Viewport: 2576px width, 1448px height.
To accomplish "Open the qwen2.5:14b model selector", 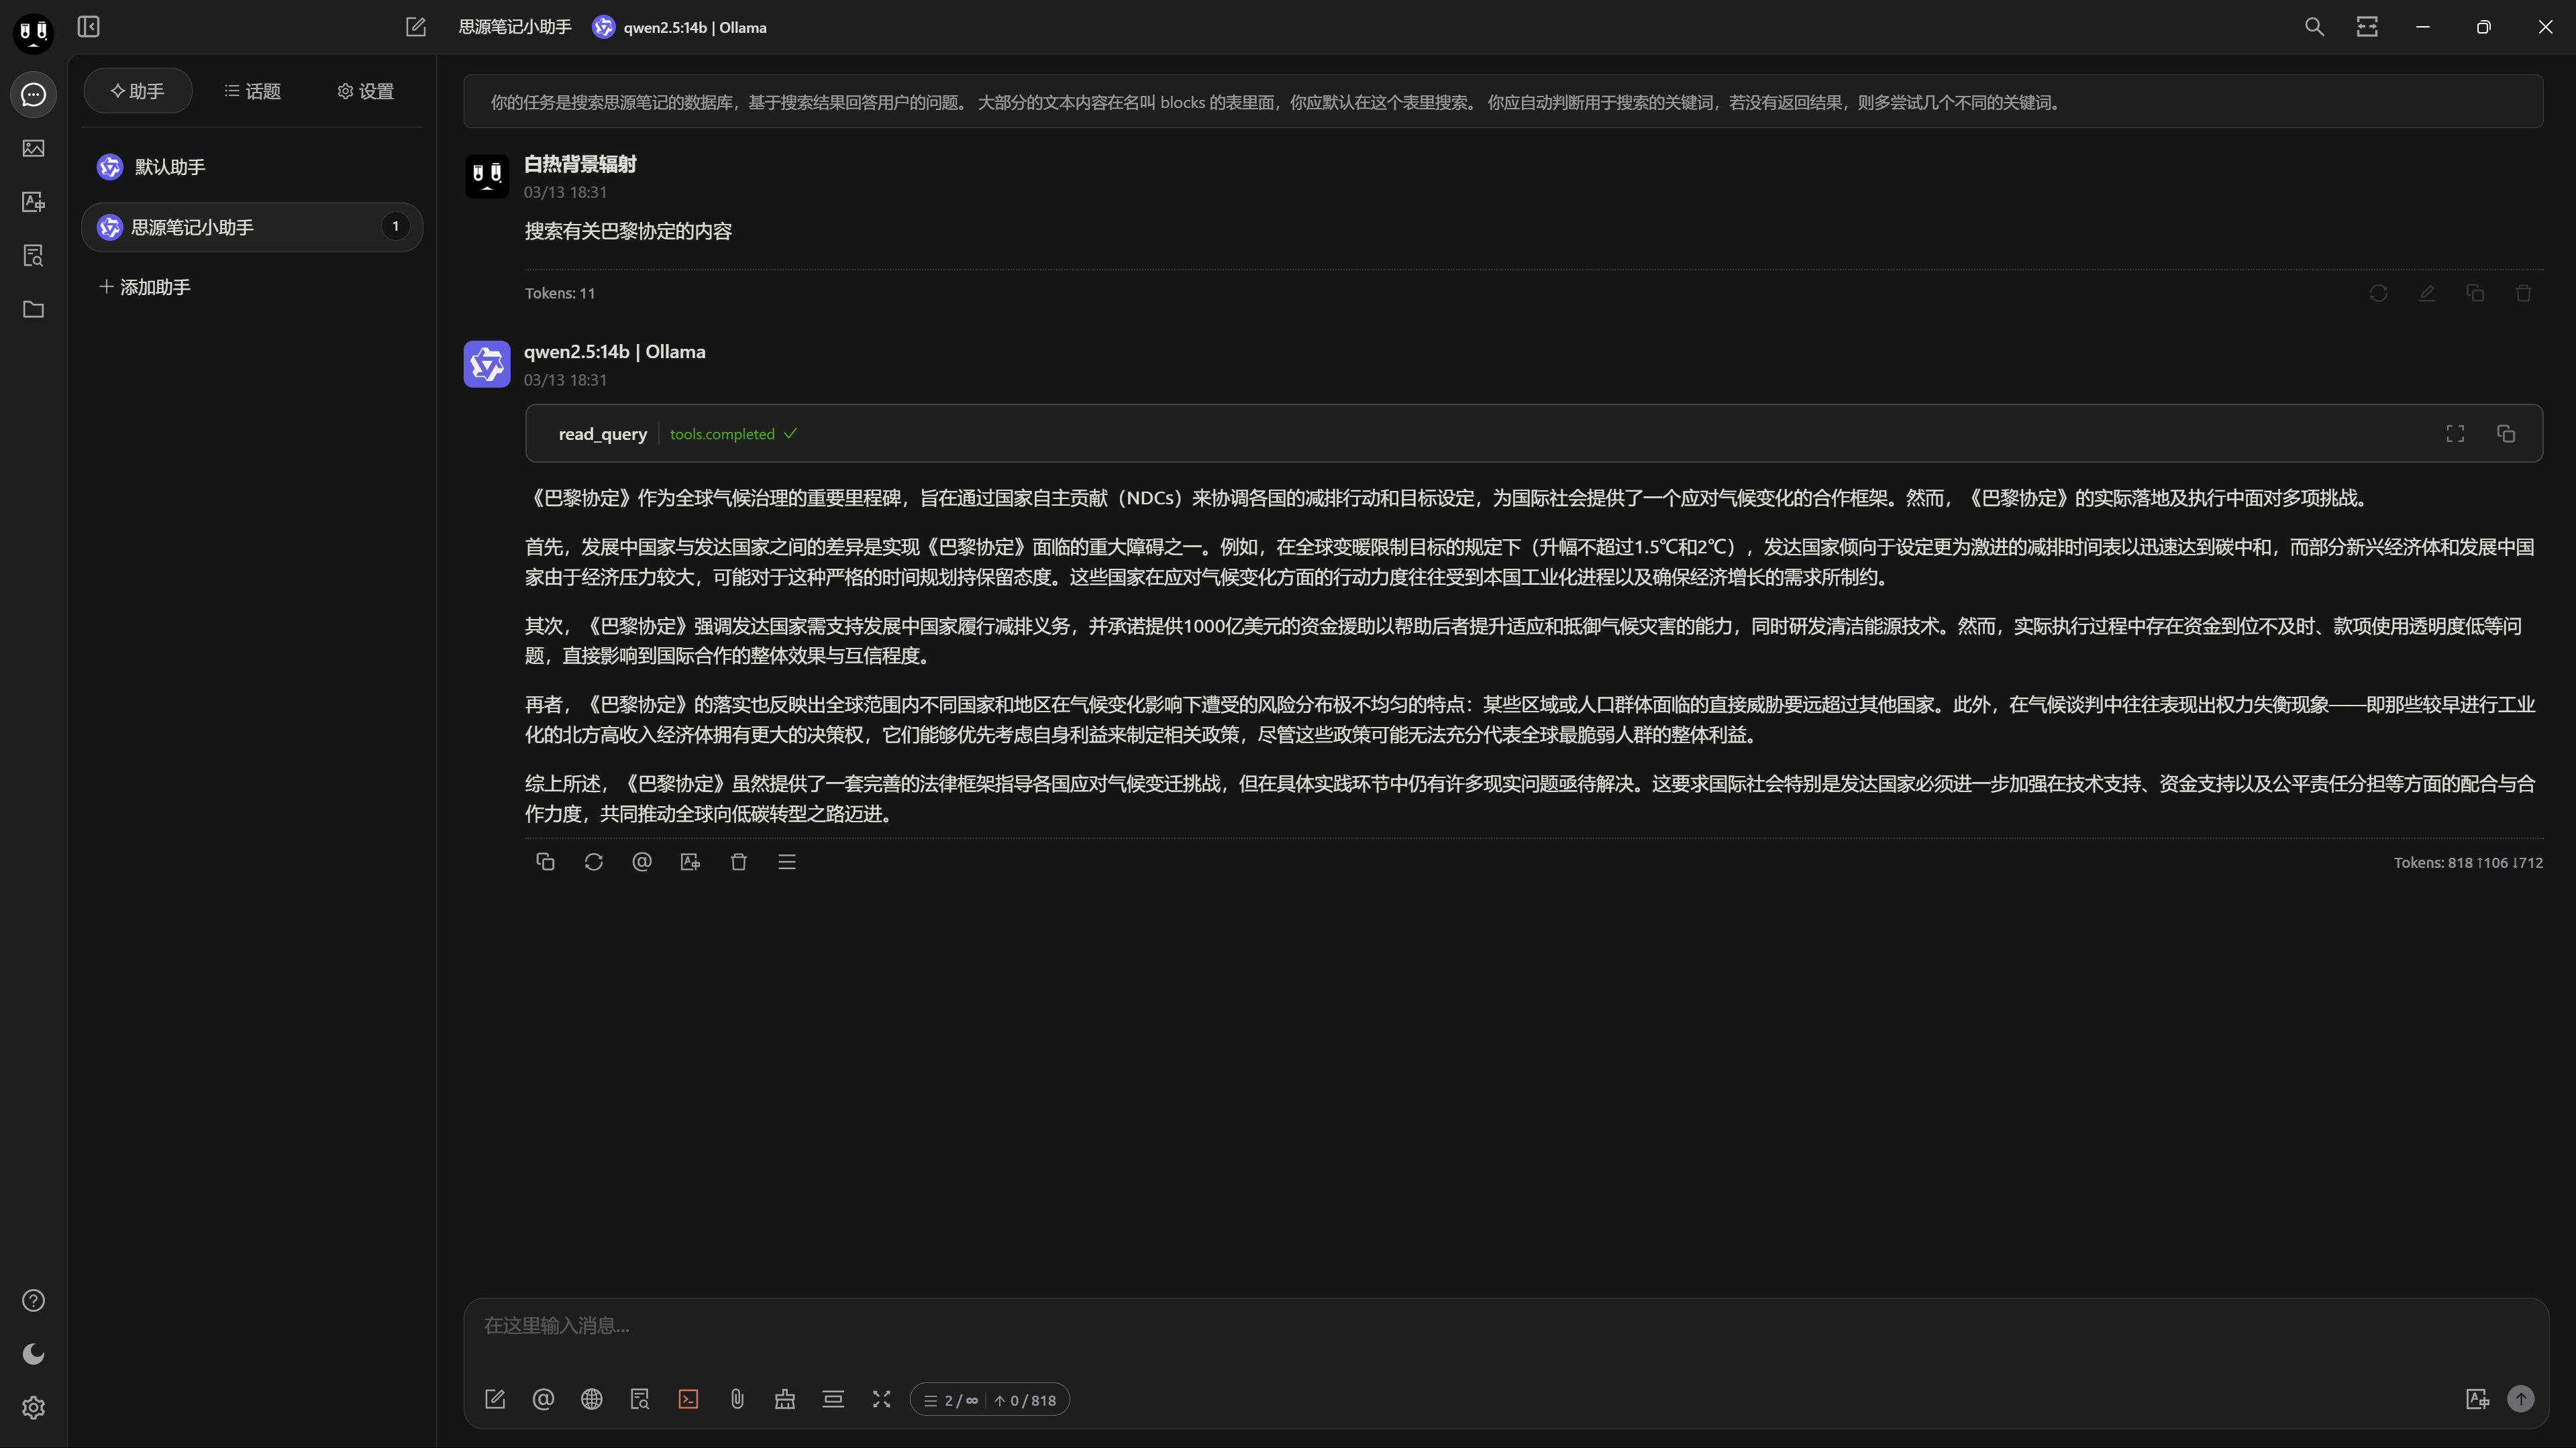I will tap(680, 27).
